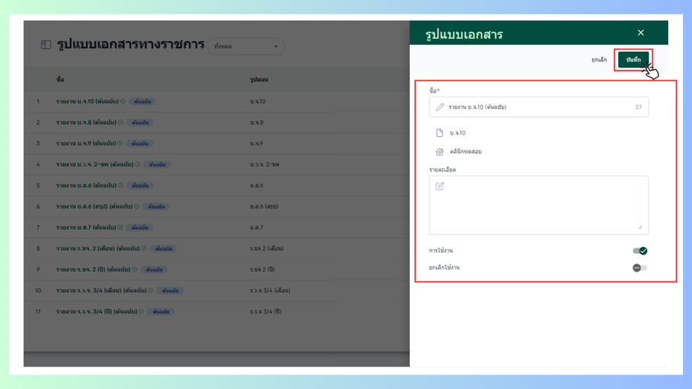Viewport: 692px width, 389px height.
Task: Click the ต้นฉบับ badge on row รายงาน บ.จ.8
Action: pos(140,123)
